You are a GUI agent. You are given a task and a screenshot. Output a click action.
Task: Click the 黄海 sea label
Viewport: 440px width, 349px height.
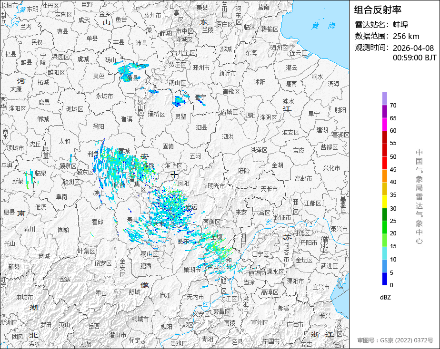[323, 26]
